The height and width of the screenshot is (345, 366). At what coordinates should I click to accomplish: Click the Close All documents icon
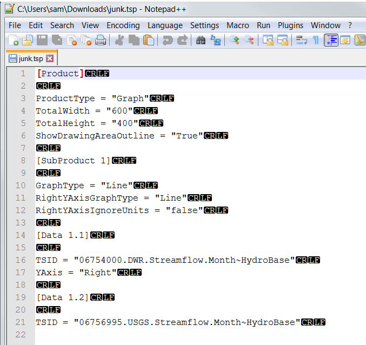86,40
